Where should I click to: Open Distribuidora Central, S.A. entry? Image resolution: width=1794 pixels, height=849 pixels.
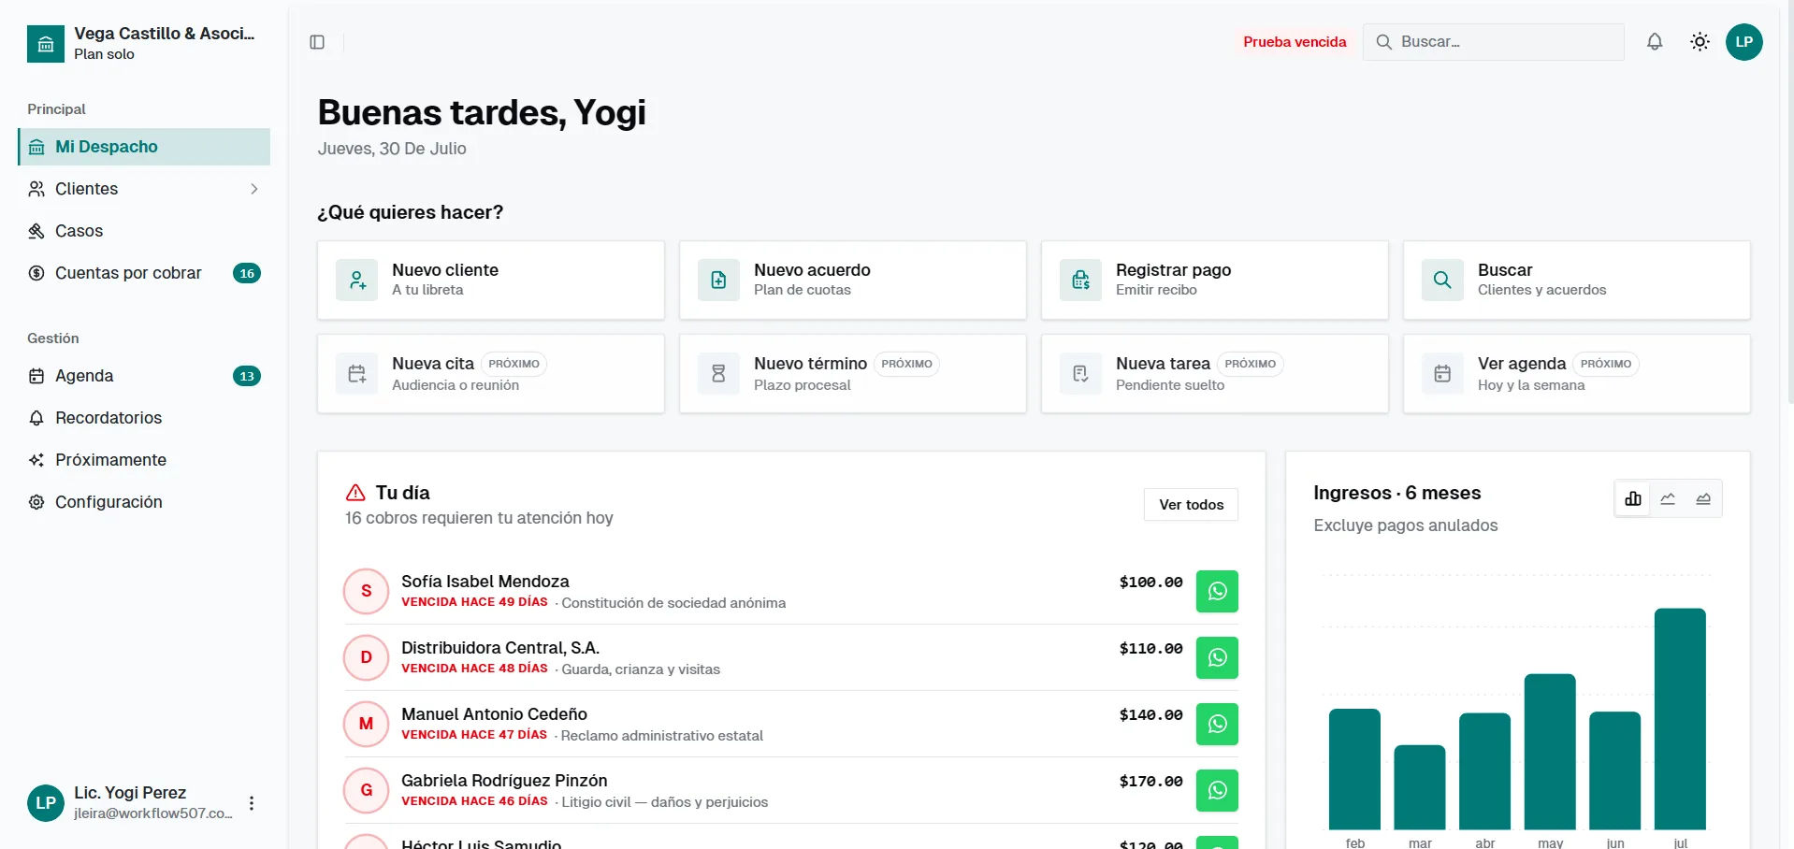pos(791,658)
